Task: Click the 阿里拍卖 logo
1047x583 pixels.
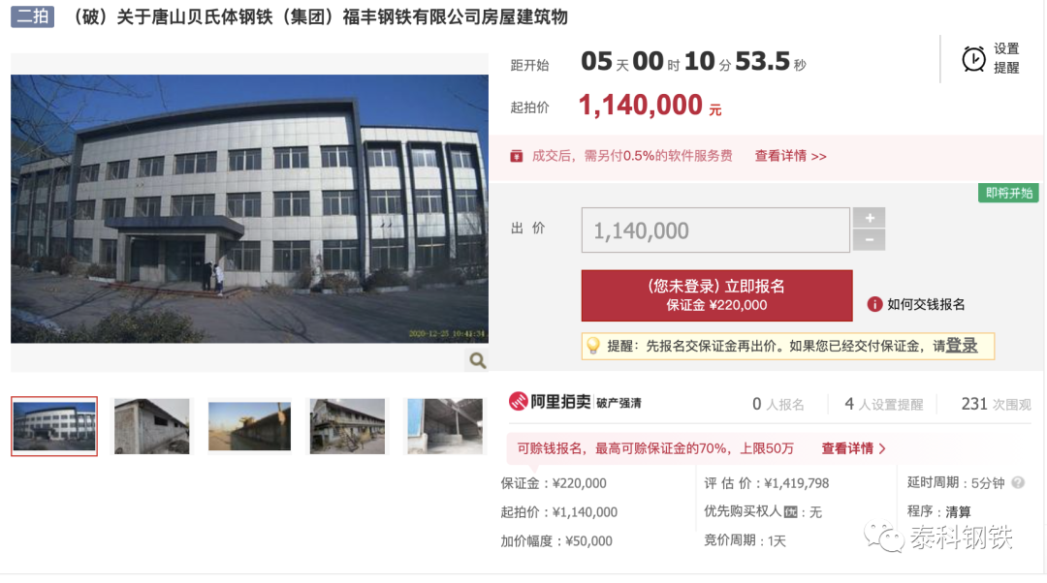Action: click(550, 402)
